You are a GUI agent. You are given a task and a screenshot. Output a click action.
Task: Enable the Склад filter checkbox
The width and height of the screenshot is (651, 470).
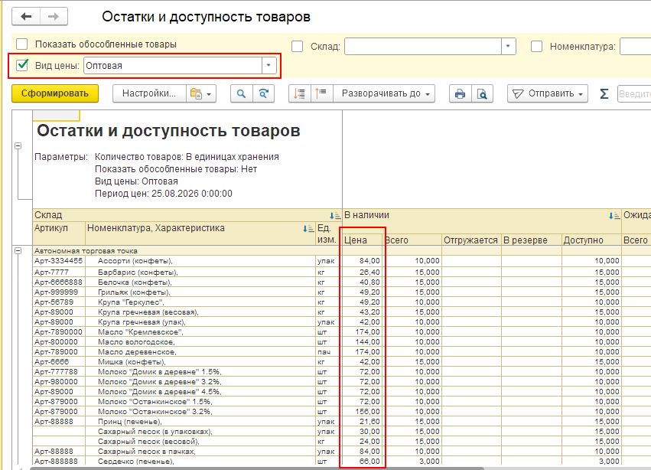pyautogui.click(x=298, y=46)
